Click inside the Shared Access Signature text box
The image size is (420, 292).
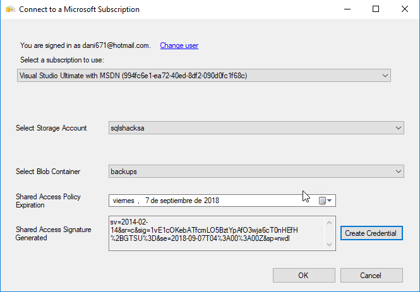[215, 233]
